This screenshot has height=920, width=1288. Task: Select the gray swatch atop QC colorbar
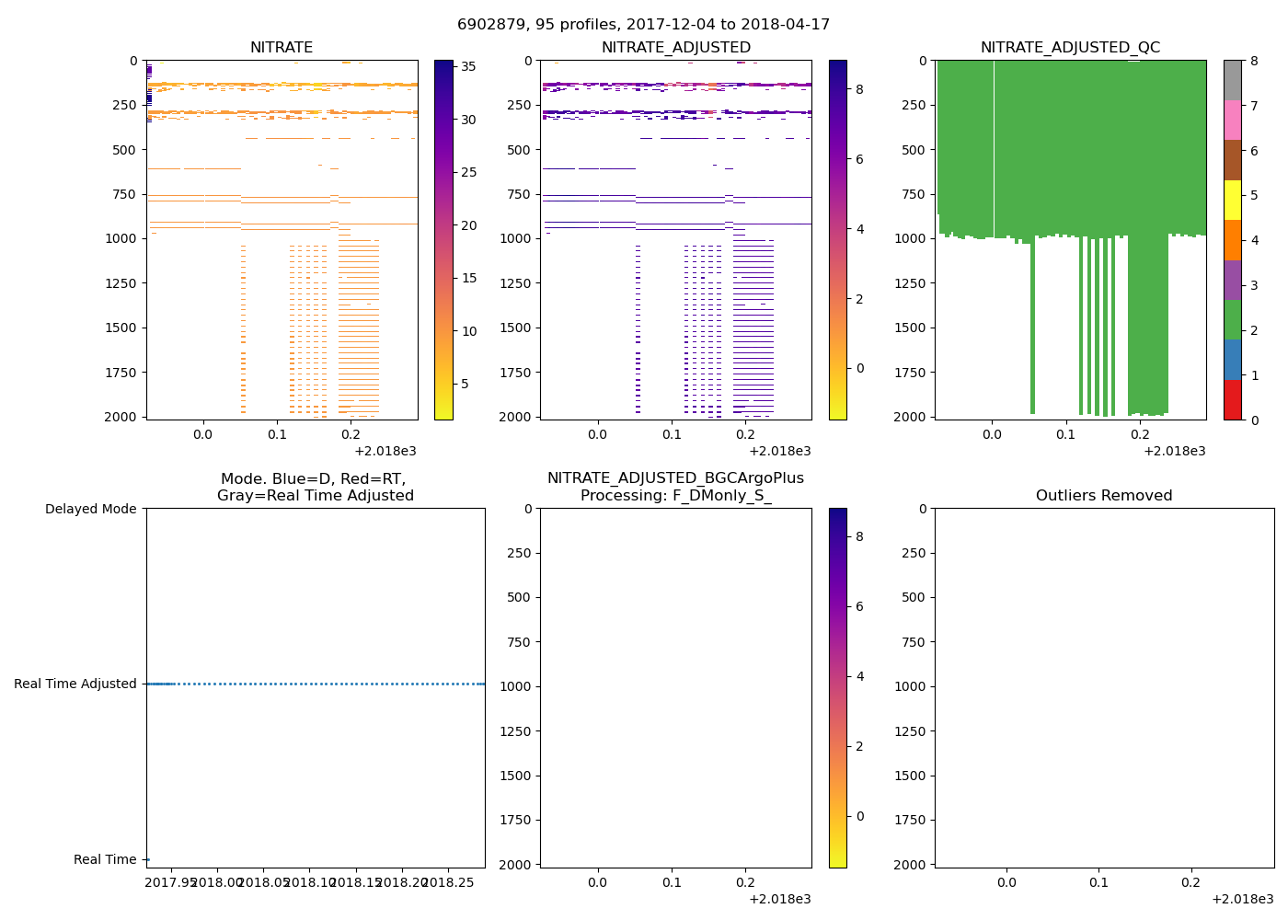[1232, 80]
